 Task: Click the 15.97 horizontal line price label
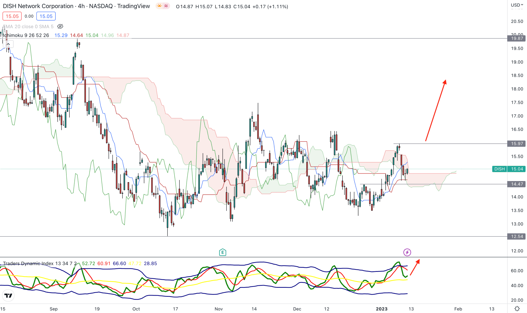click(x=517, y=143)
